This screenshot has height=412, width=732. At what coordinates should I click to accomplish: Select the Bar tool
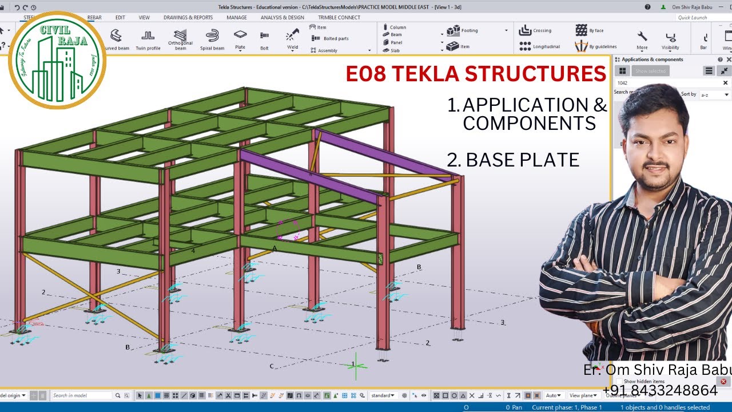pos(703,40)
